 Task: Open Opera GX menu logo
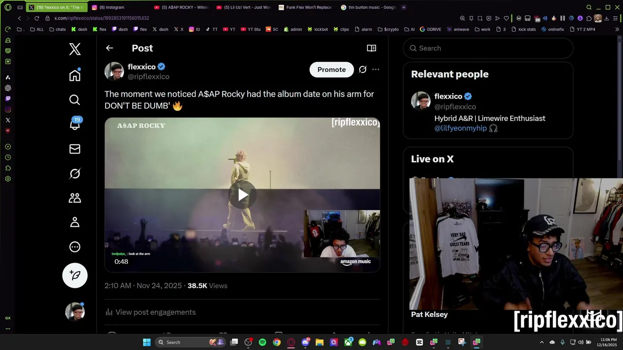coord(8,7)
